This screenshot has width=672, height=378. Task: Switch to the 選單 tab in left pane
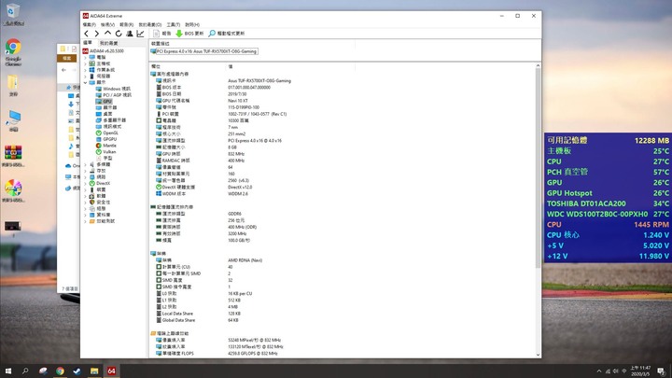click(88, 43)
